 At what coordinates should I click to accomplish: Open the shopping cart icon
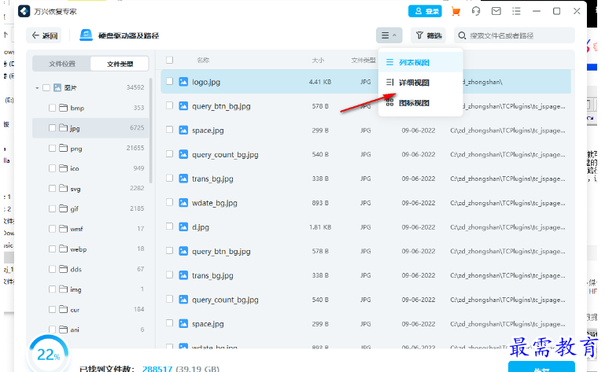[456, 11]
